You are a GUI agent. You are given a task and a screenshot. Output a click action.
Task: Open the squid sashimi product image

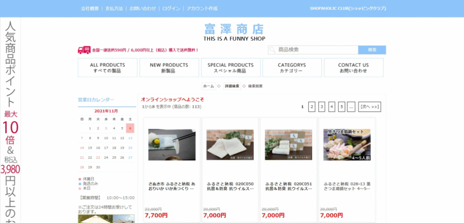click(x=172, y=145)
